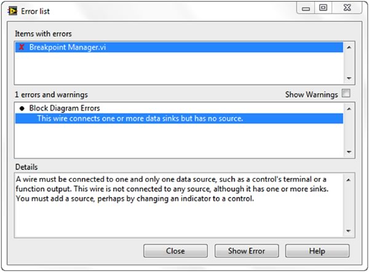The height and width of the screenshot is (272, 369).
Task: Open Help for this error
Action: [x=317, y=251]
